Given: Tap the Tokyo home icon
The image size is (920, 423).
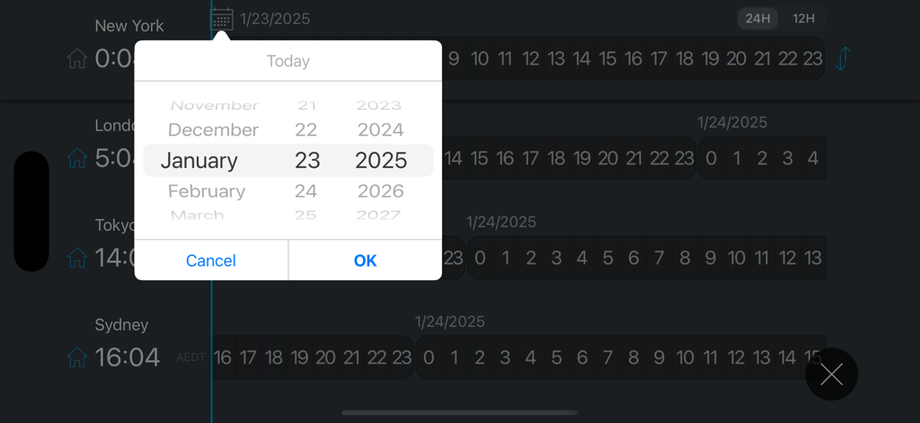Looking at the screenshot, I should pyautogui.click(x=77, y=258).
